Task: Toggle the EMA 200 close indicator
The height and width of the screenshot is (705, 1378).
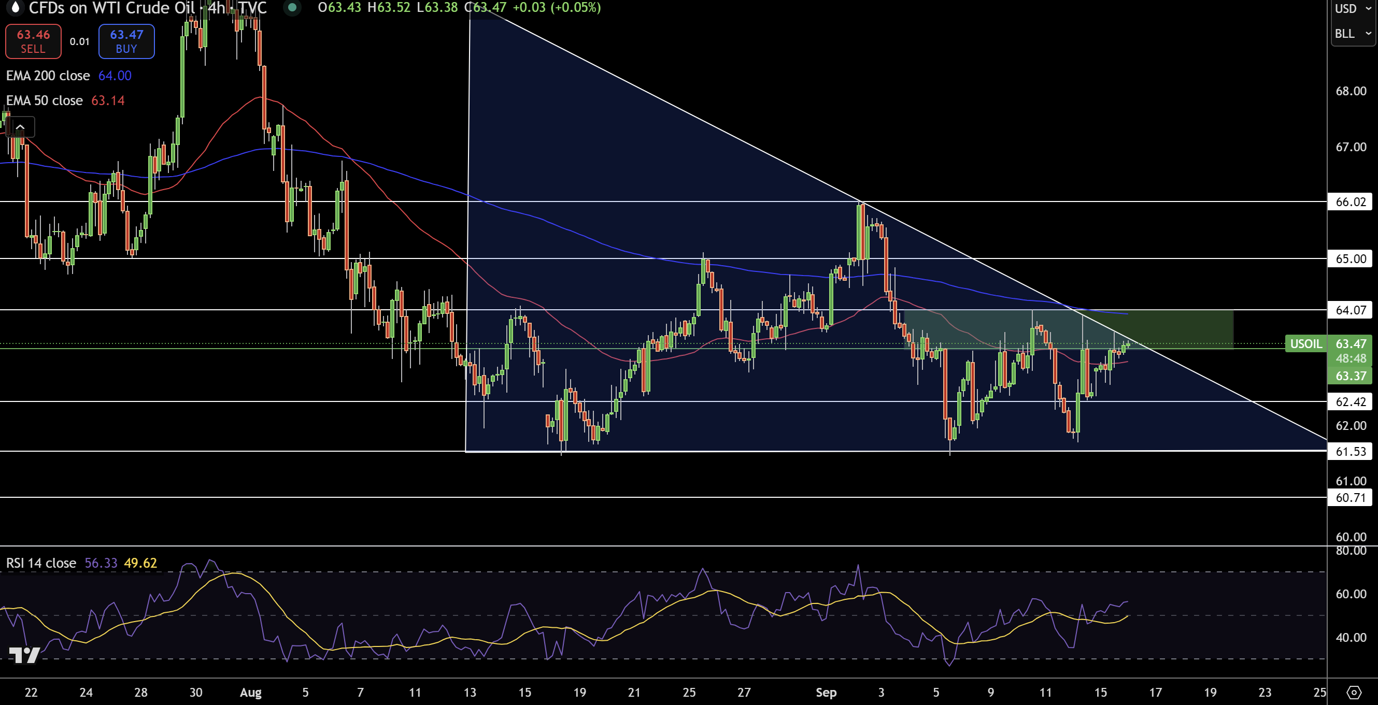Action: 48,75
